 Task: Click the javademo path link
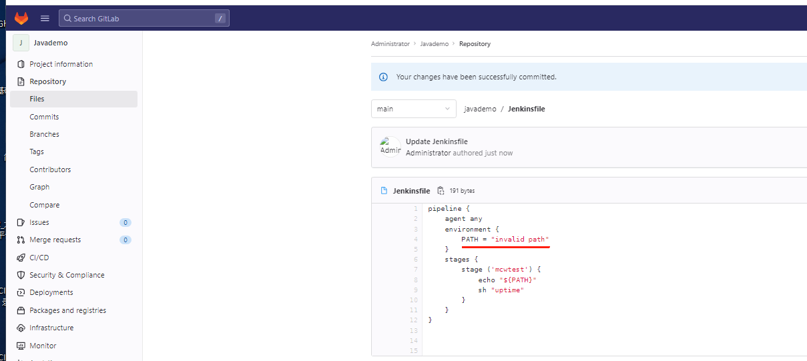coord(480,109)
